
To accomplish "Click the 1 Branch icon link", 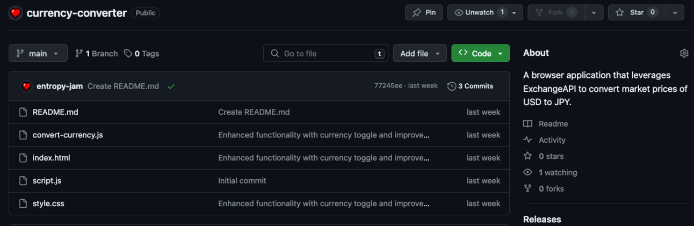I will (x=79, y=54).
